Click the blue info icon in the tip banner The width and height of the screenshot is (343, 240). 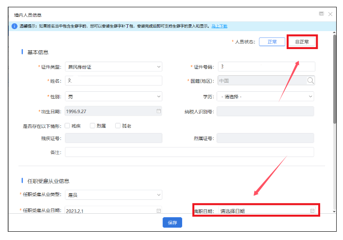[15, 26]
